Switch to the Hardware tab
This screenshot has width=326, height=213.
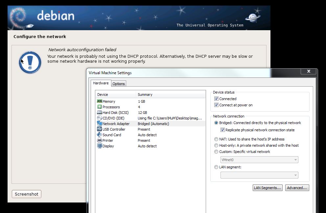click(x=101, y=83)
